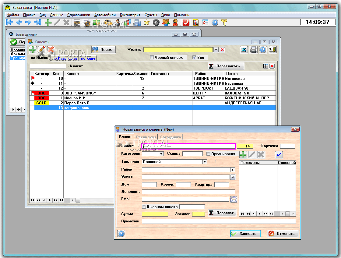The image size is (341, 258).
Task: Select row ЗОО "SAMSUNG" in clients table
Action: pyautogui.click(x=152, y=93)
